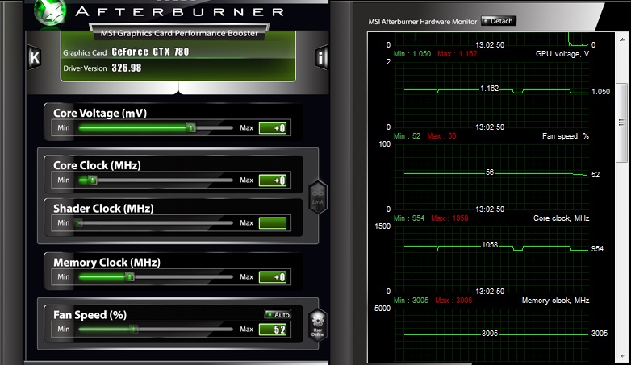Click the Min : 3005 memory clock reading
Screen dimensions: 631x365
pos(411,301)
